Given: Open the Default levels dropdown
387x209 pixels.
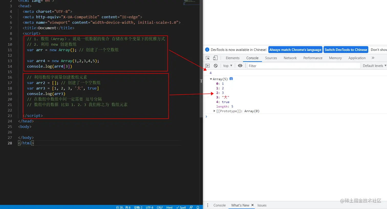Looking at the screenshot, I should coord(374,66).
